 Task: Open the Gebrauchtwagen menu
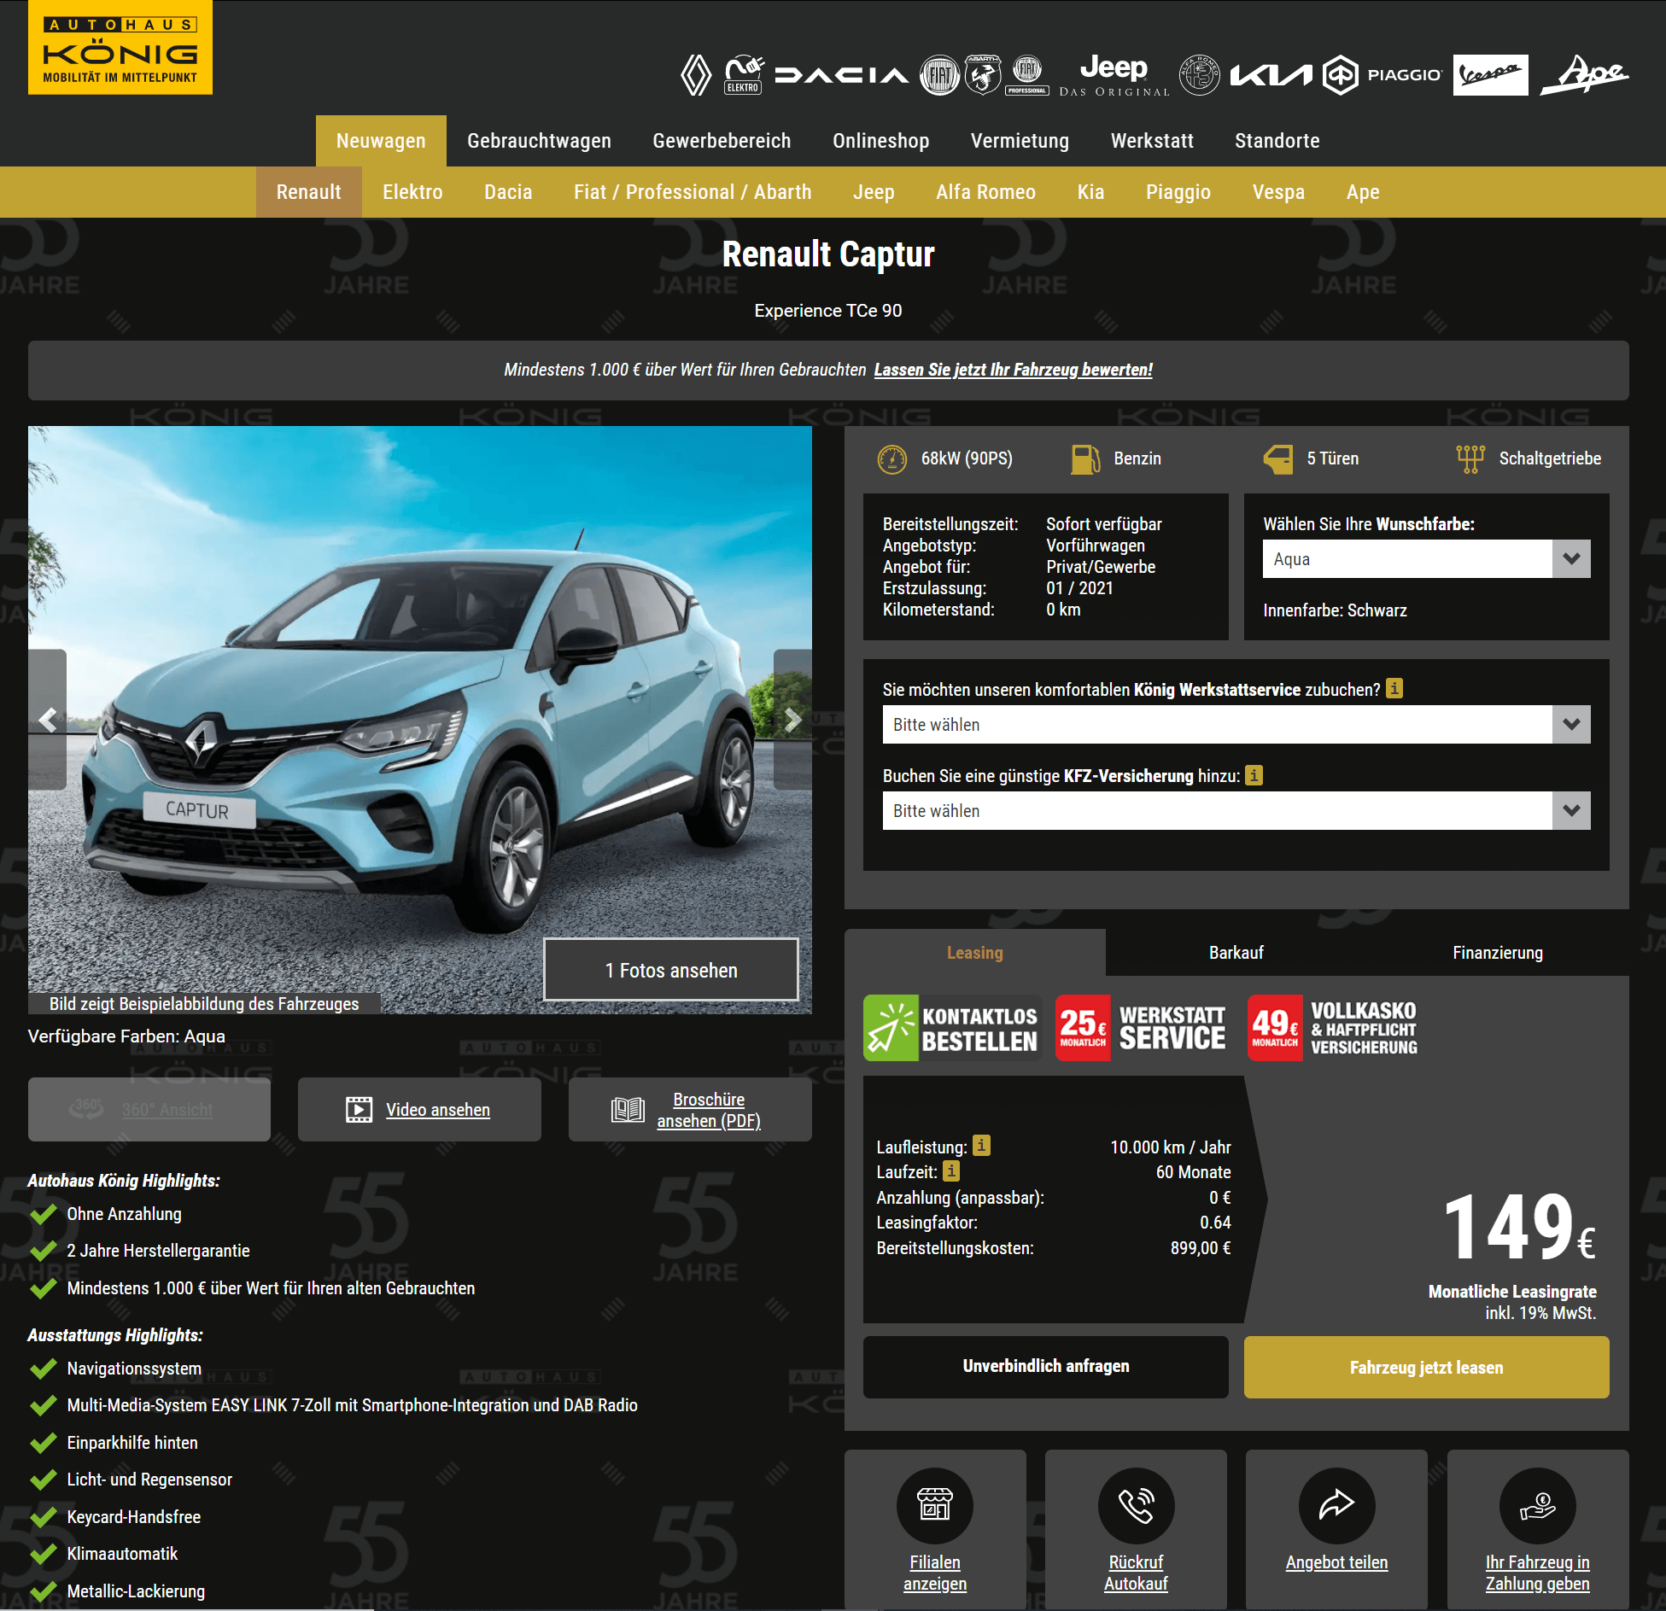(x=539, y=141)
